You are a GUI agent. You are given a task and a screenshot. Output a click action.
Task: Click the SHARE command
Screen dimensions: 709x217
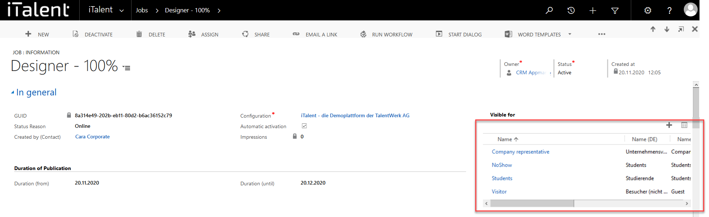[x=256, y=34]
